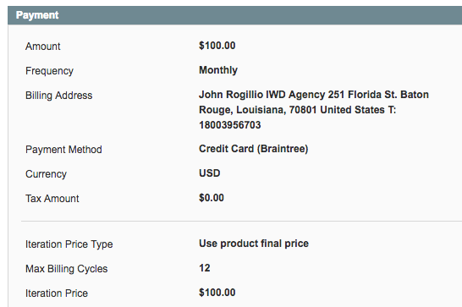Click the John Rogillio billing address text
Image resolution: width=462 pixels, height=307 pixels.
[314, 110]
